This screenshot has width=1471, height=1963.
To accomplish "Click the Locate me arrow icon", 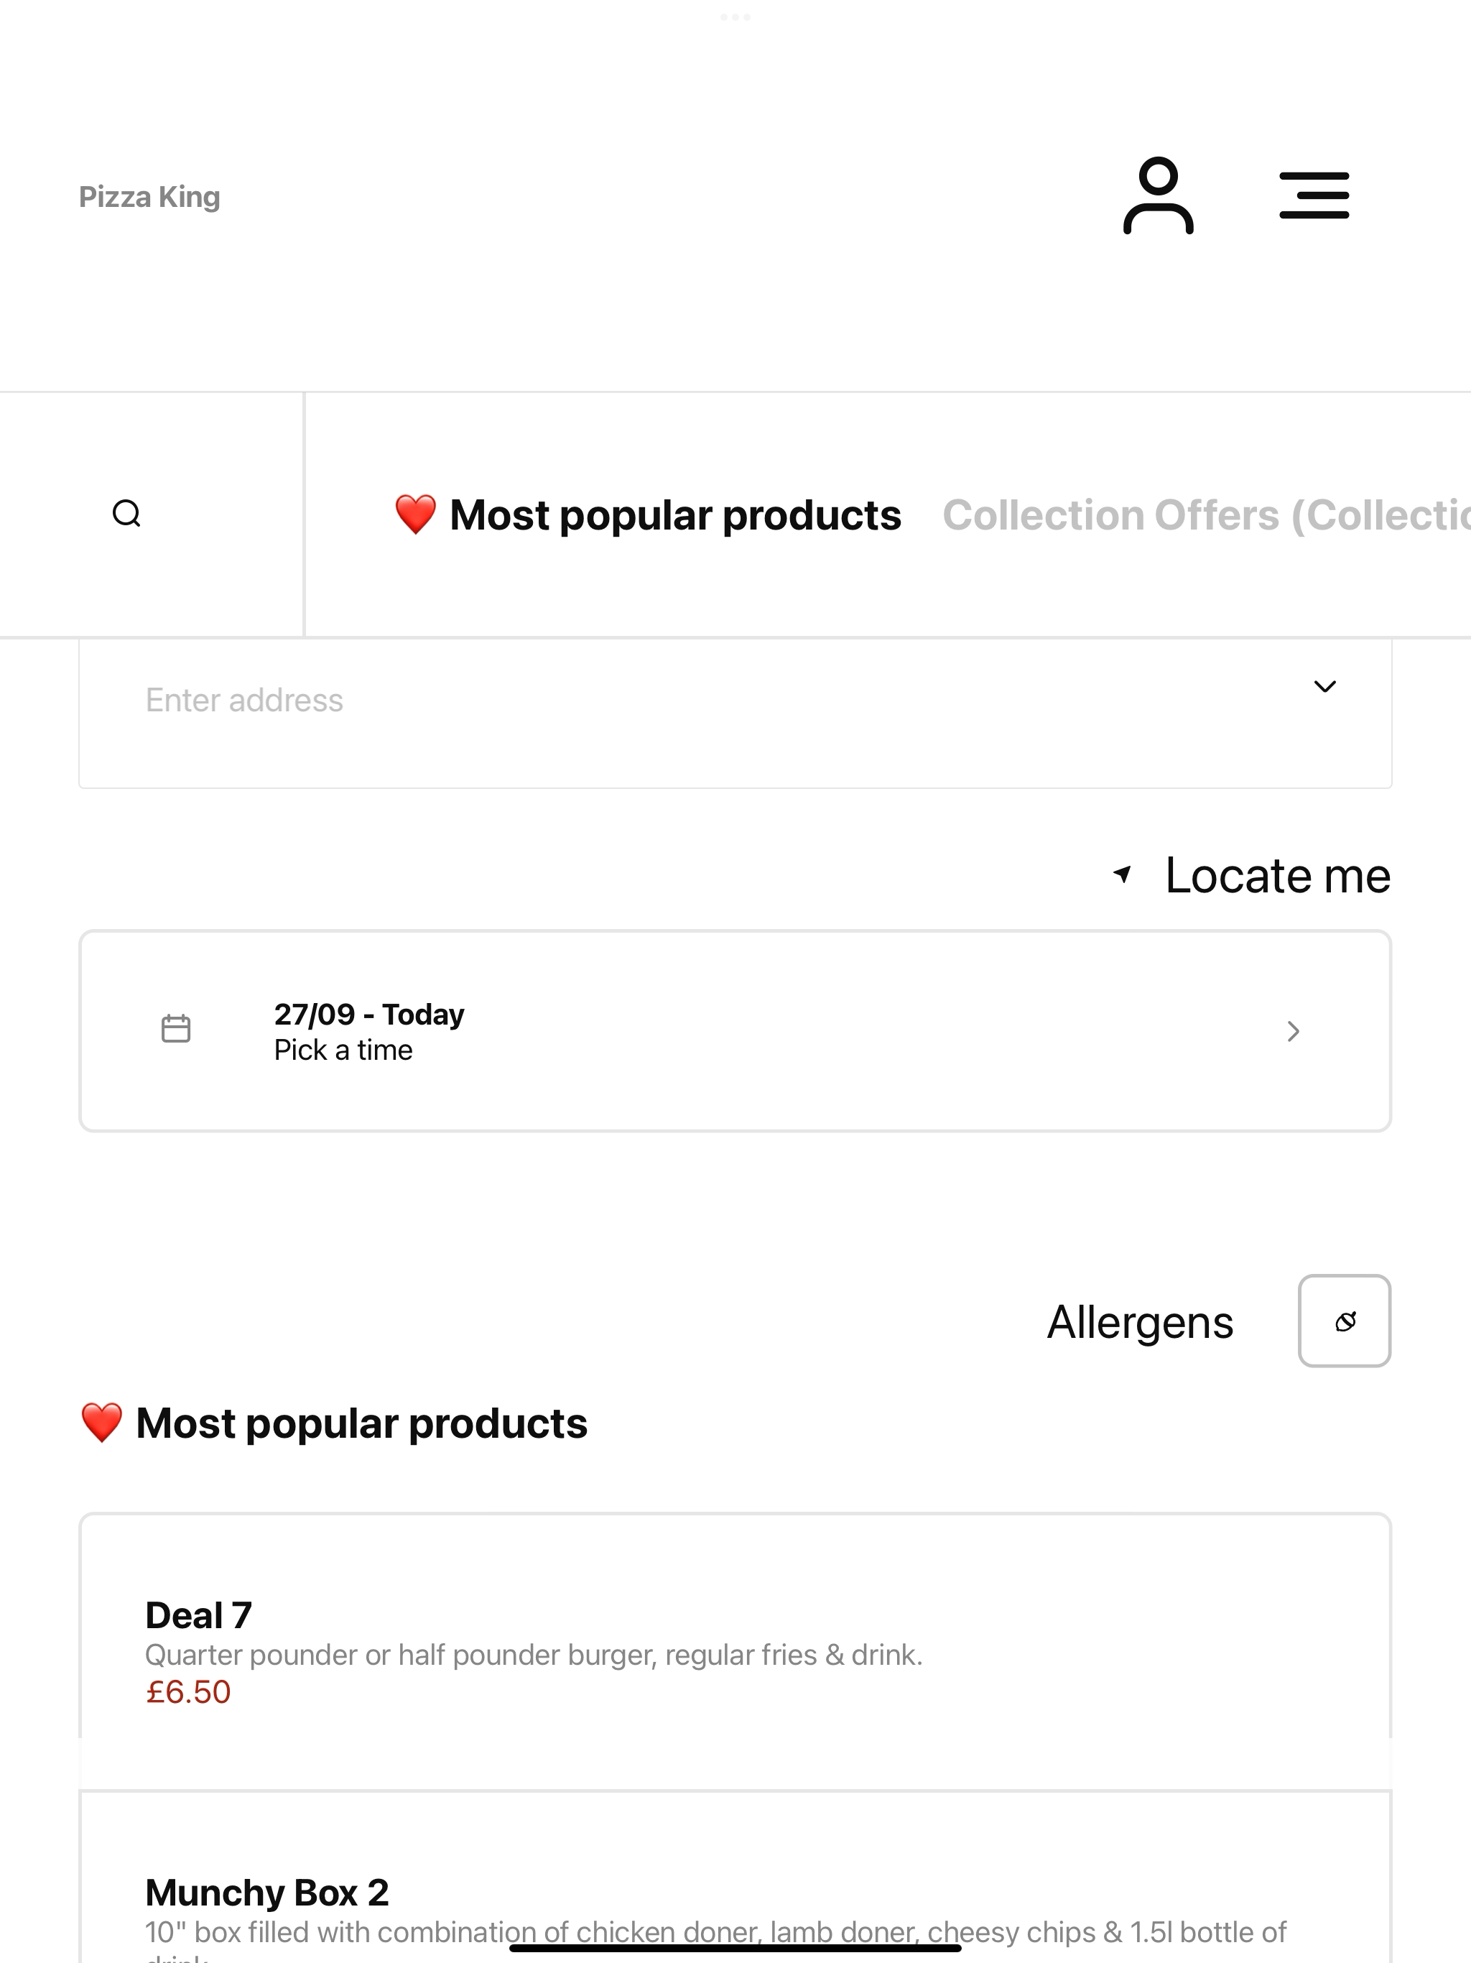I will (1123, 874).
